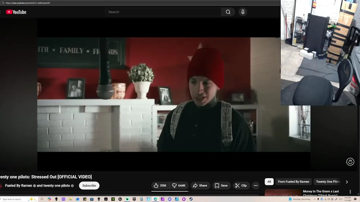The height and width of the screenshot is (202, 360).
Task: Open Bluetooth tray icon
Action: point(322,199)
